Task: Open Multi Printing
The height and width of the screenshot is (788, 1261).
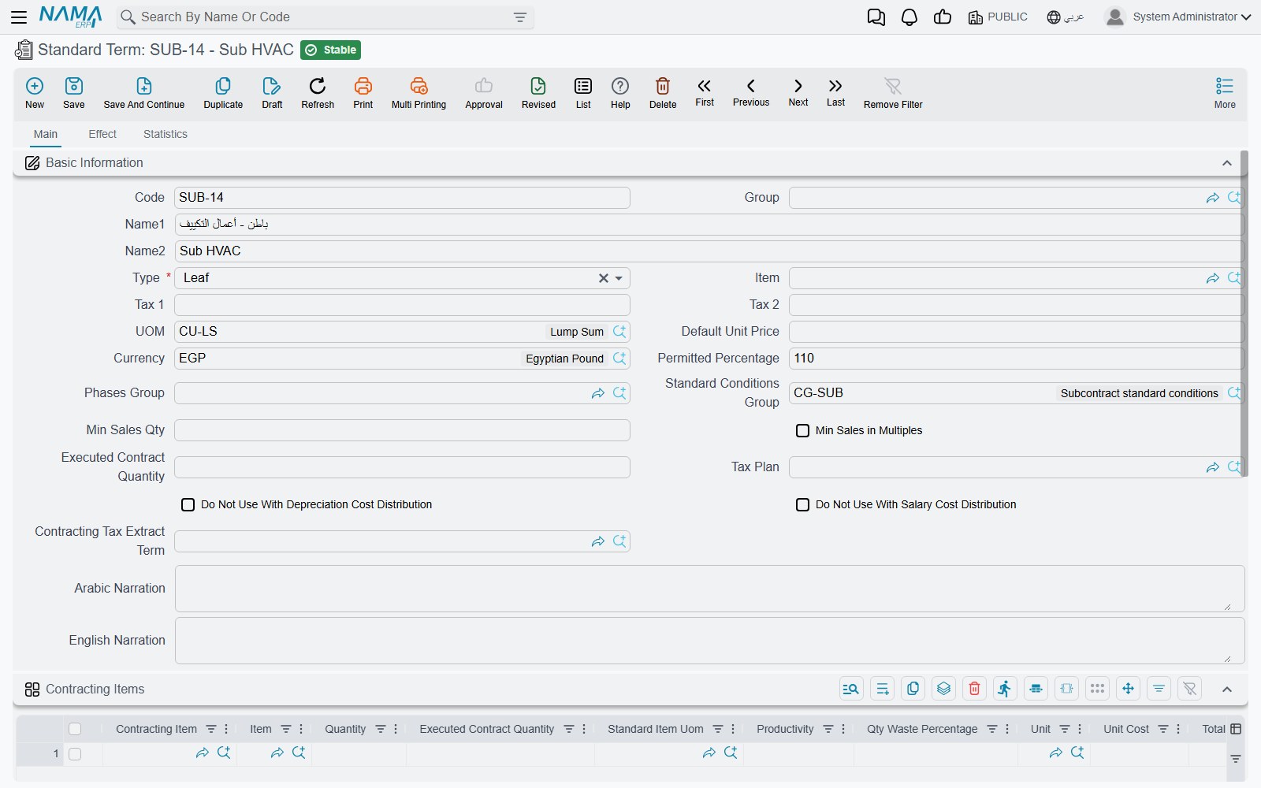Action: tap(418, 93)
